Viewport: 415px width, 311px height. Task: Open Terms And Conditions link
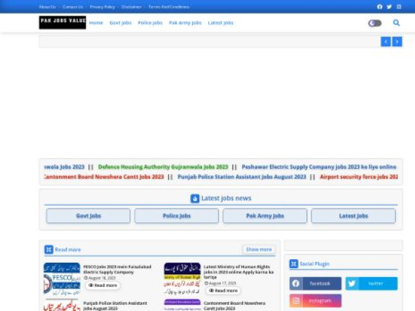coord(168,6)
